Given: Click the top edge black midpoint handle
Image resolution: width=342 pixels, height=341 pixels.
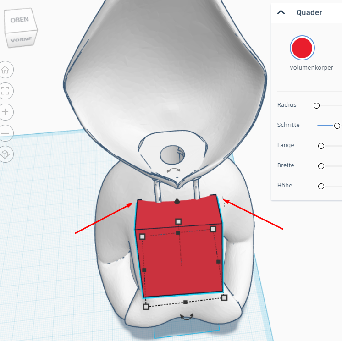Looking at the screenshot, I should [178, 233].
